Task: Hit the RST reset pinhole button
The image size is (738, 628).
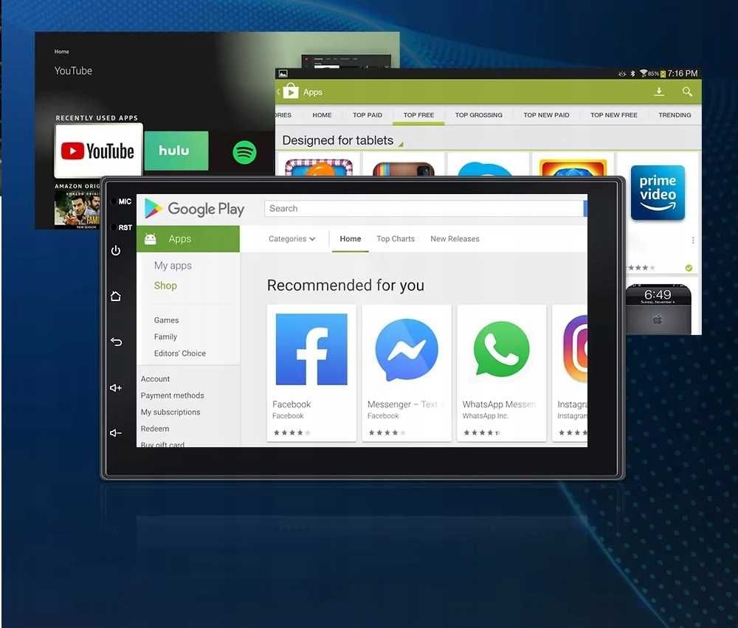Action: point(114,227)
